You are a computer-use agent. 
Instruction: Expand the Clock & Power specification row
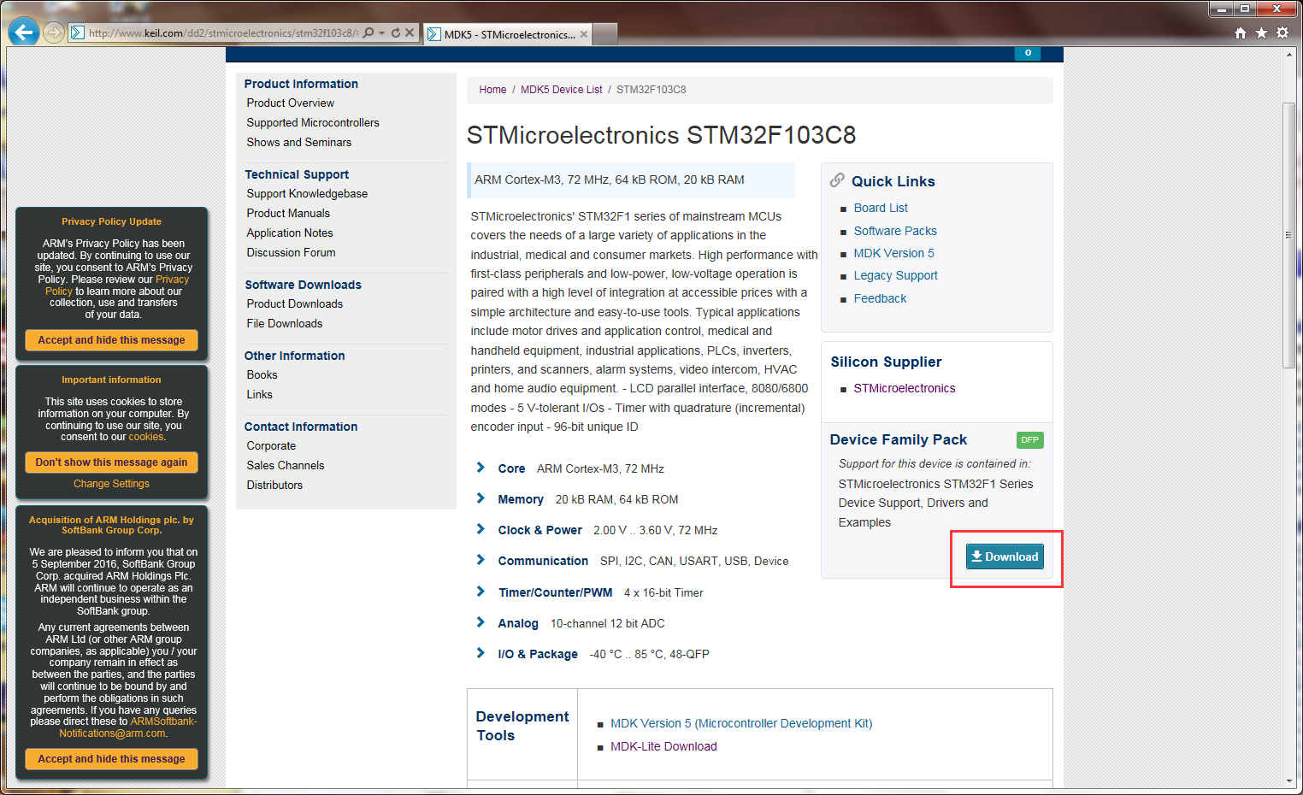coord(481,529)
